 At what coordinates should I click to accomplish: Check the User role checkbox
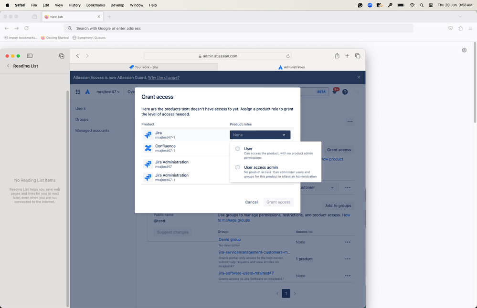[x=238, y=149]
